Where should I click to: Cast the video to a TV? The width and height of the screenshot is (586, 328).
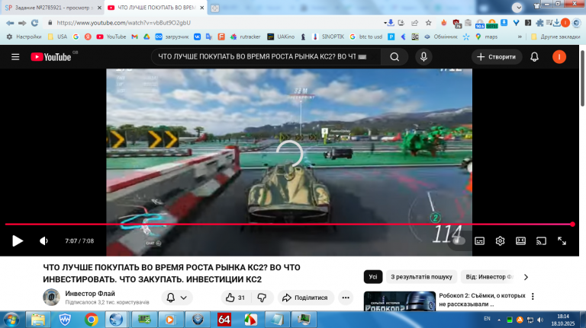click(541, 241)
